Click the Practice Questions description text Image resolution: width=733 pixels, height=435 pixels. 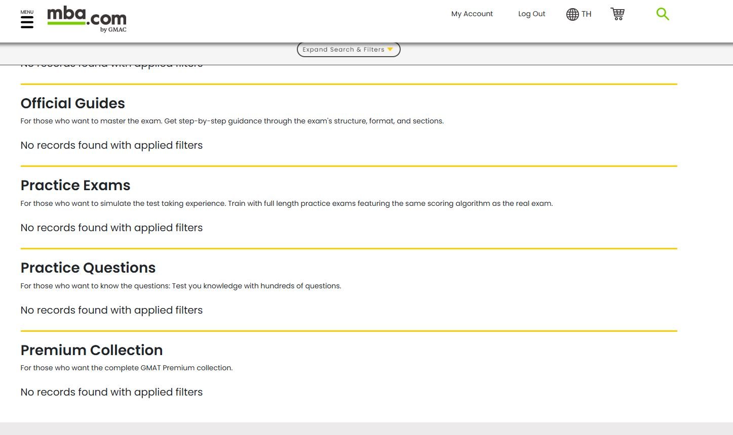[x=180, y=286]
